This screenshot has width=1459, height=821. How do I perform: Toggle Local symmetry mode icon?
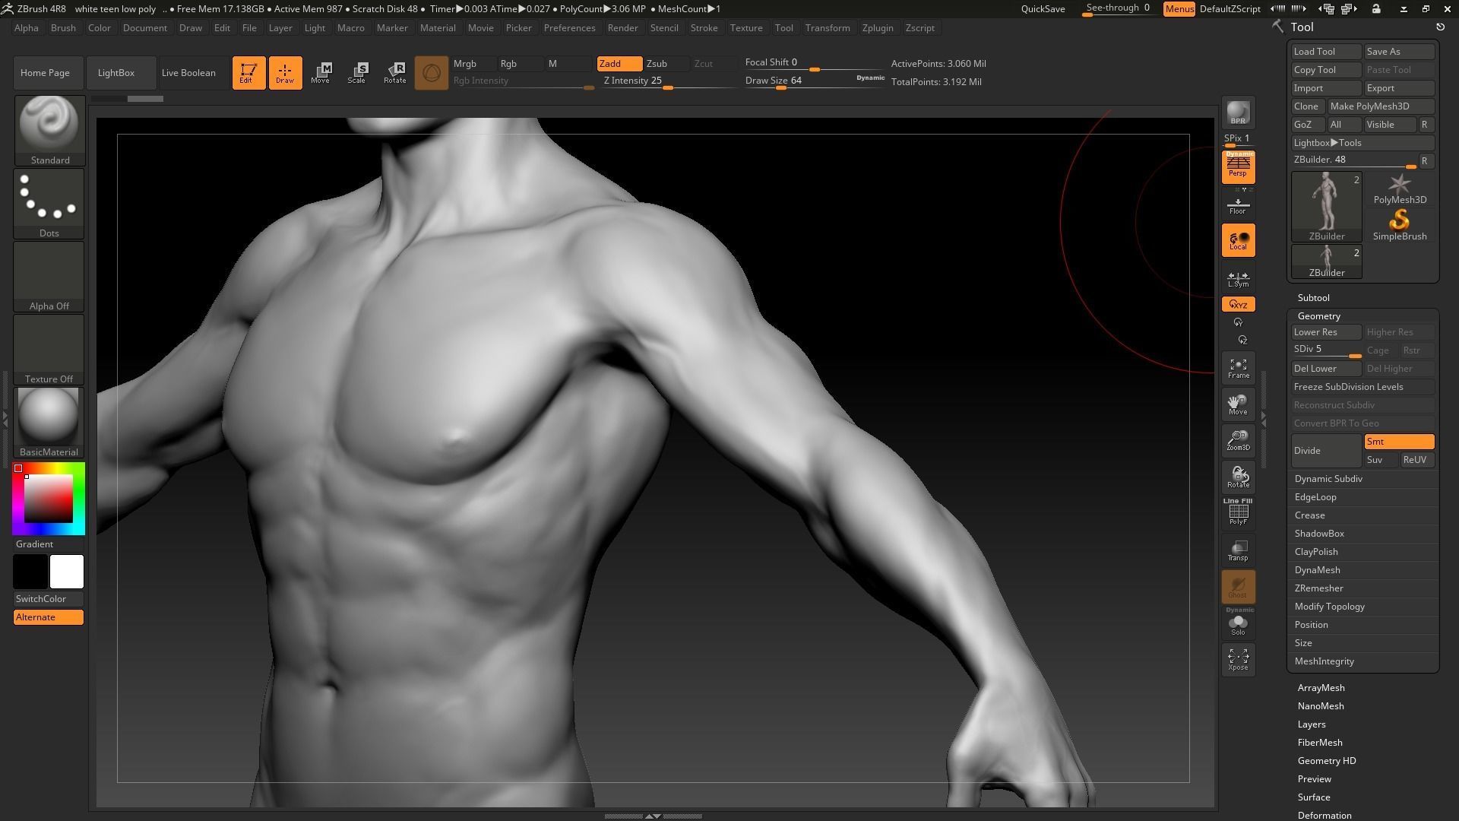[1238, 240]
